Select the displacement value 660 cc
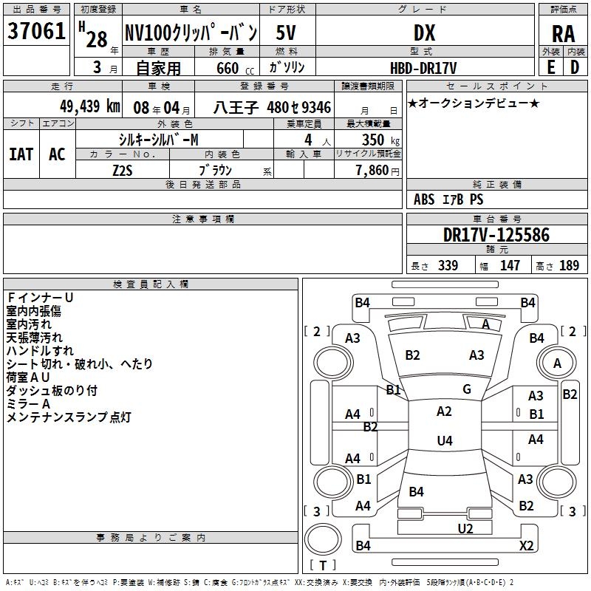 pyautogui.click(x=236, y=68)
